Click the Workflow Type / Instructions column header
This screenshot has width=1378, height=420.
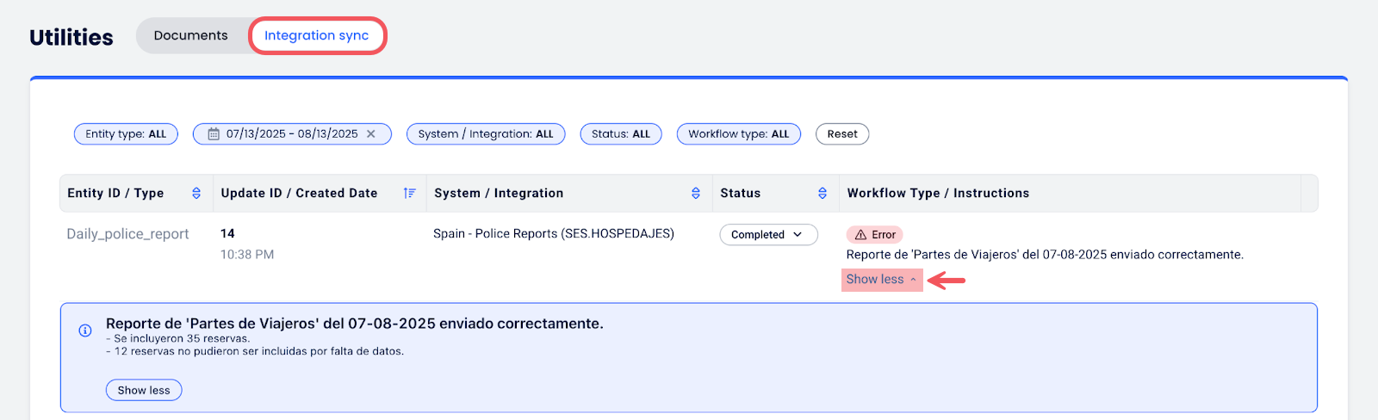pos(938,194)
